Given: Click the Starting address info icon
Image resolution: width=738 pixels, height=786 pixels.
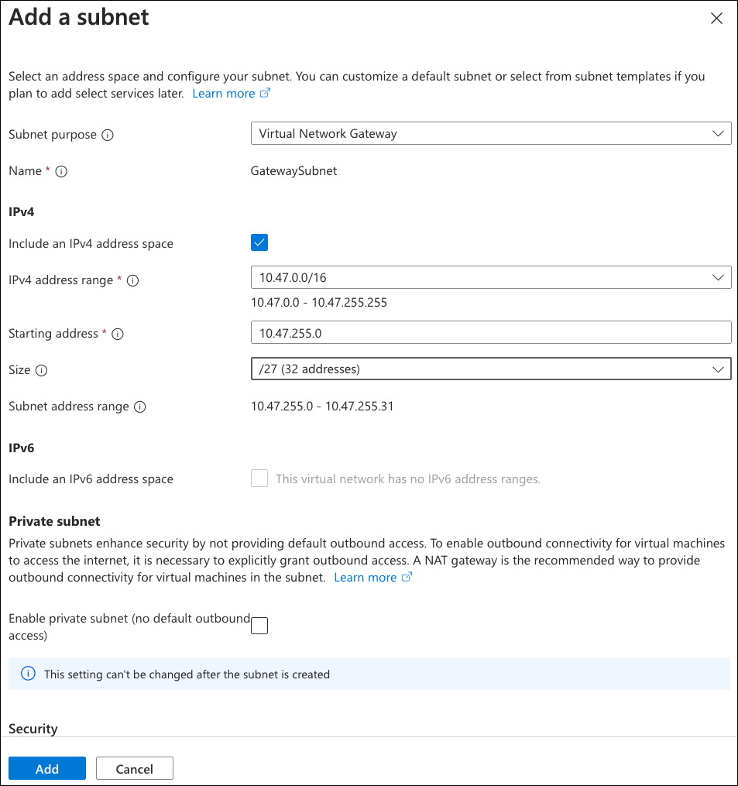Looking at the screenshot, I should coord(118,335).
